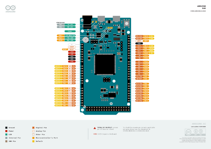Click the Arduino infinity logo
Screen dimensions: 211x149
click(x=10, y=8)
